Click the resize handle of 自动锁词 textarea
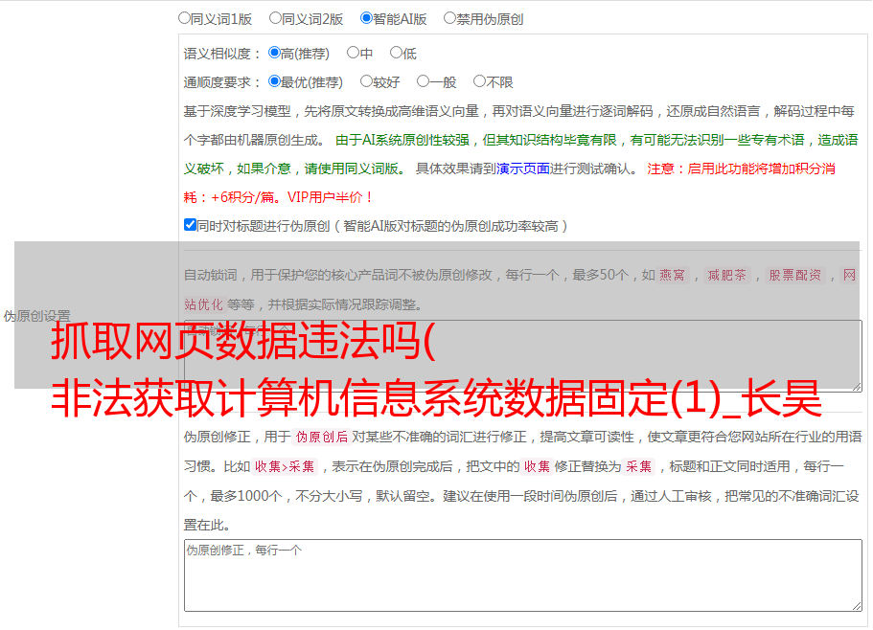873x630 pixels. (857, 387)
